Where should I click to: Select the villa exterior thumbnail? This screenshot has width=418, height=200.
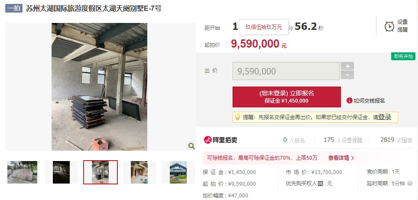178,172
